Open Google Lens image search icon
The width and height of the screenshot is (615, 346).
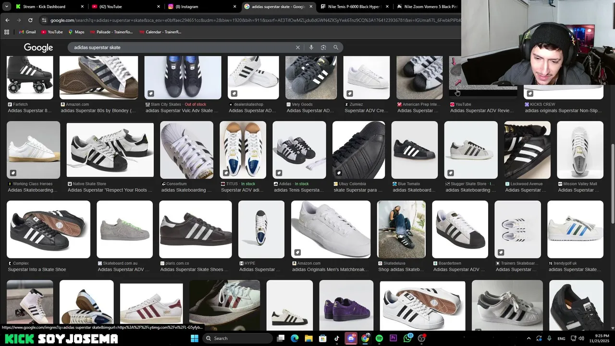point(323,48)
